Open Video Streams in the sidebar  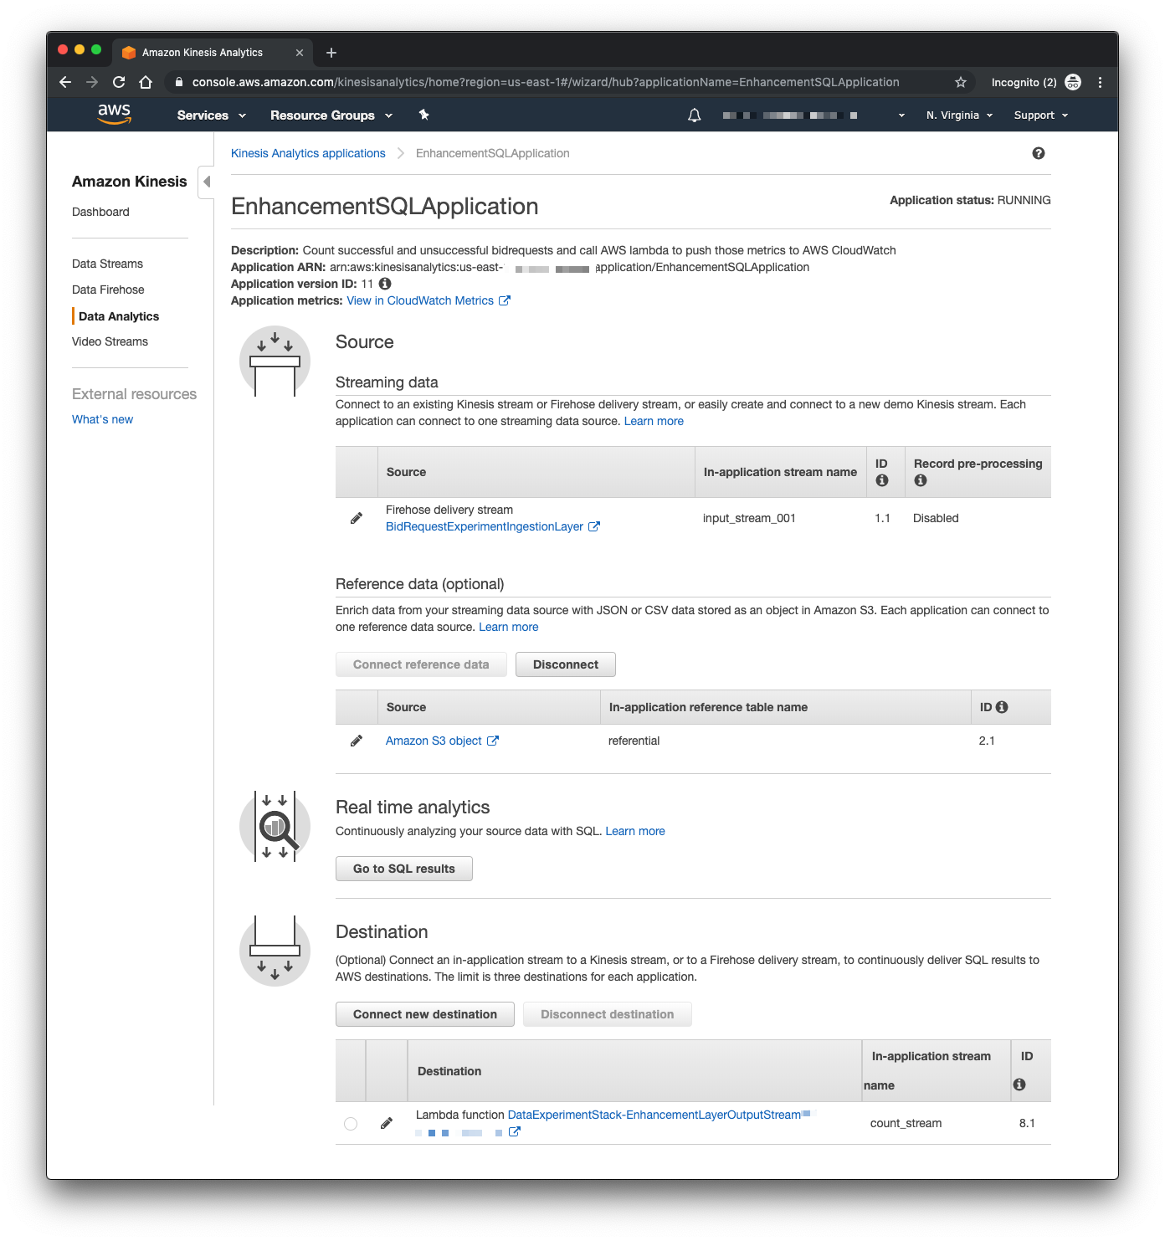[x=110, y=341]
